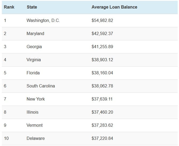Select the New York state cell
This screenshot has height=146, width=179.
[36, 99]
